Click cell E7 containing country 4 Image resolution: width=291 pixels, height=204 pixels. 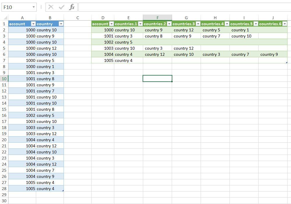(x=128, y=60)
